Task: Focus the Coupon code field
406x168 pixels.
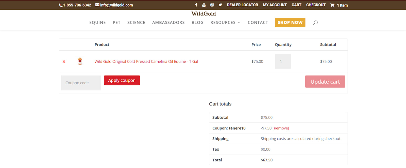Action: pos(81,83)
